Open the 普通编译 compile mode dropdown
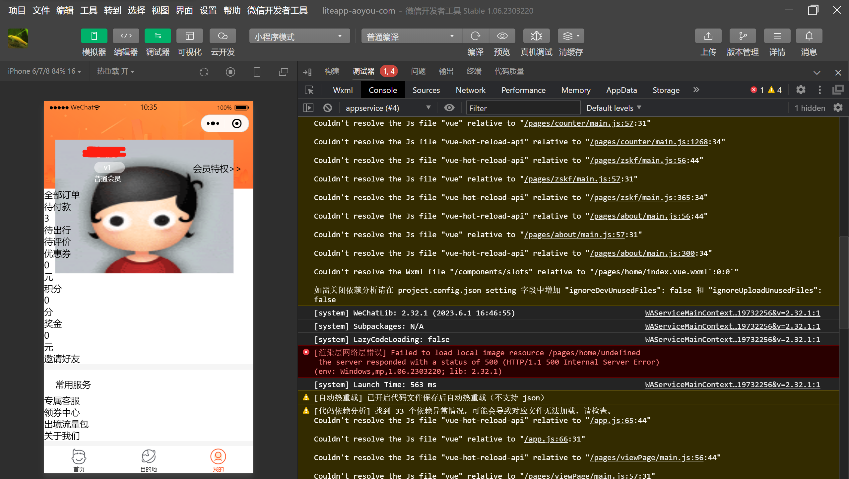Screen dimensions: 849x479 pyautogui.click(x=412, y=36)
